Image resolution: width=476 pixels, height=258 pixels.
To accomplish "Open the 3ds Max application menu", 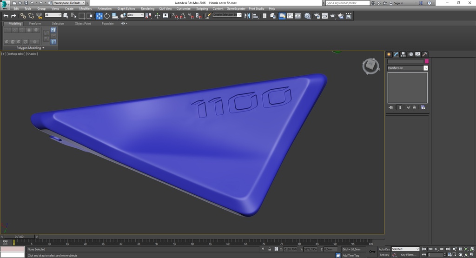I will 5,5.
